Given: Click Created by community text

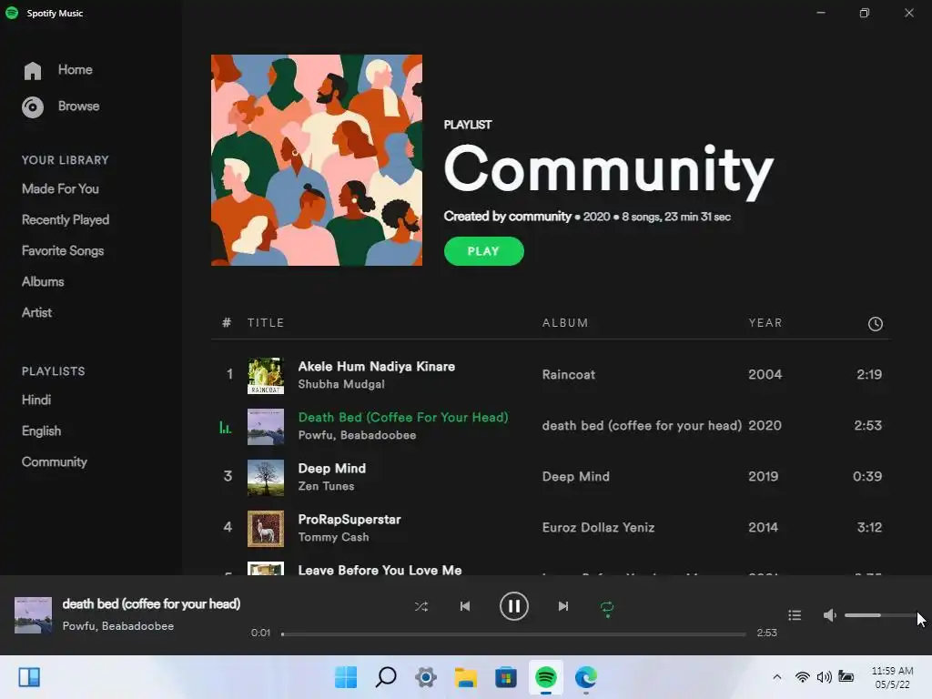Looking at the screenshot, I should tap(507, 217).
